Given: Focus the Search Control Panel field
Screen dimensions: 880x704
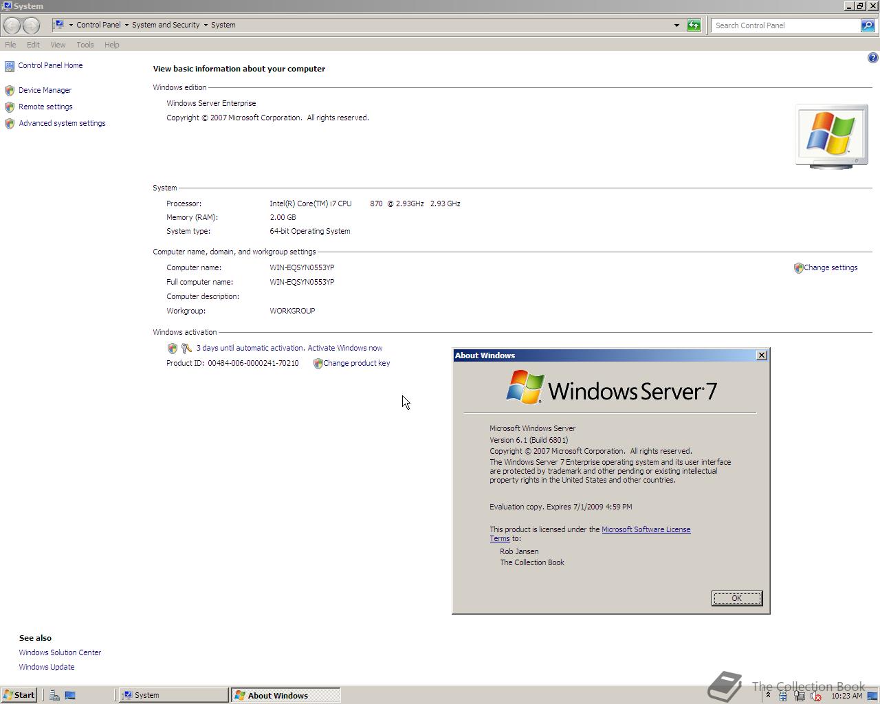Looking at the screenshot, I should [786, 25].
